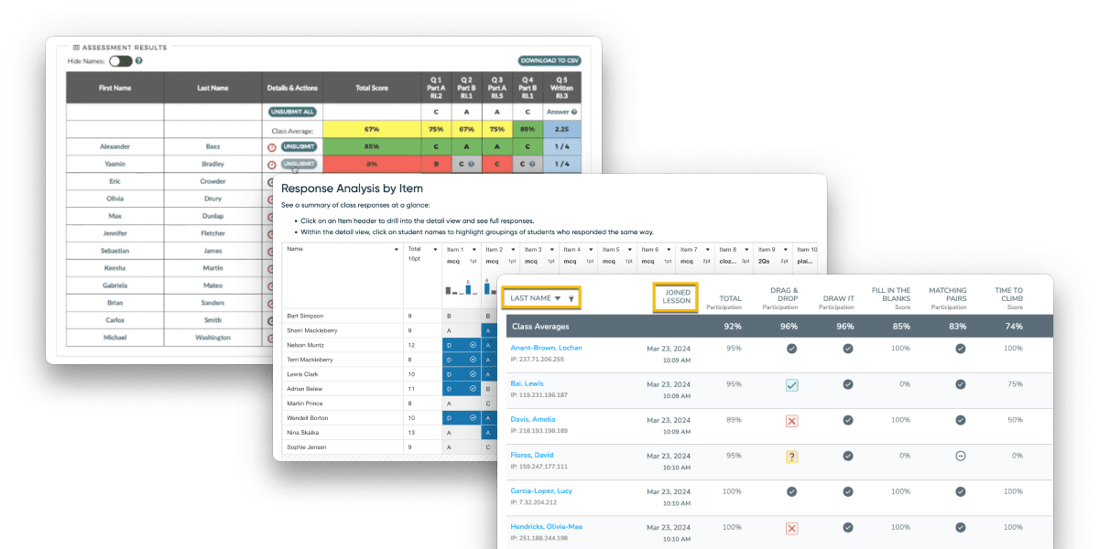Select green 85% Total Score cell for Alexander
The width and height of the screenshot is (1099, 549).
[x=372, y=146]
